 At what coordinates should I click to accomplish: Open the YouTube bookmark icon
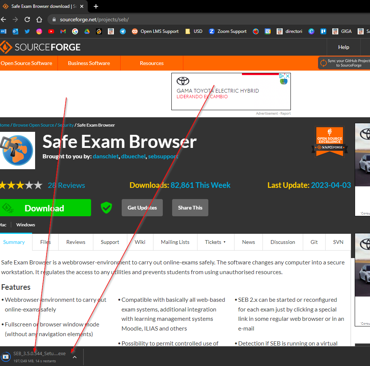(51, 31)
